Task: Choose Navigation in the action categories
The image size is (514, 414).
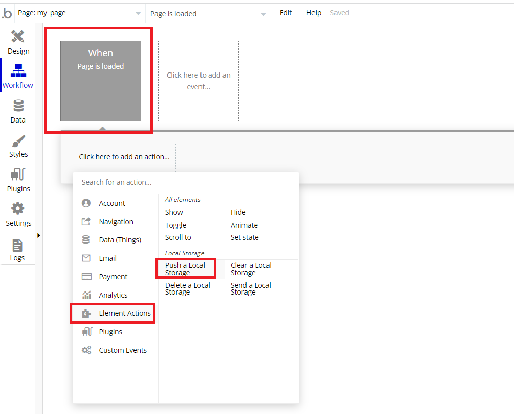Action: click(116, 222)
